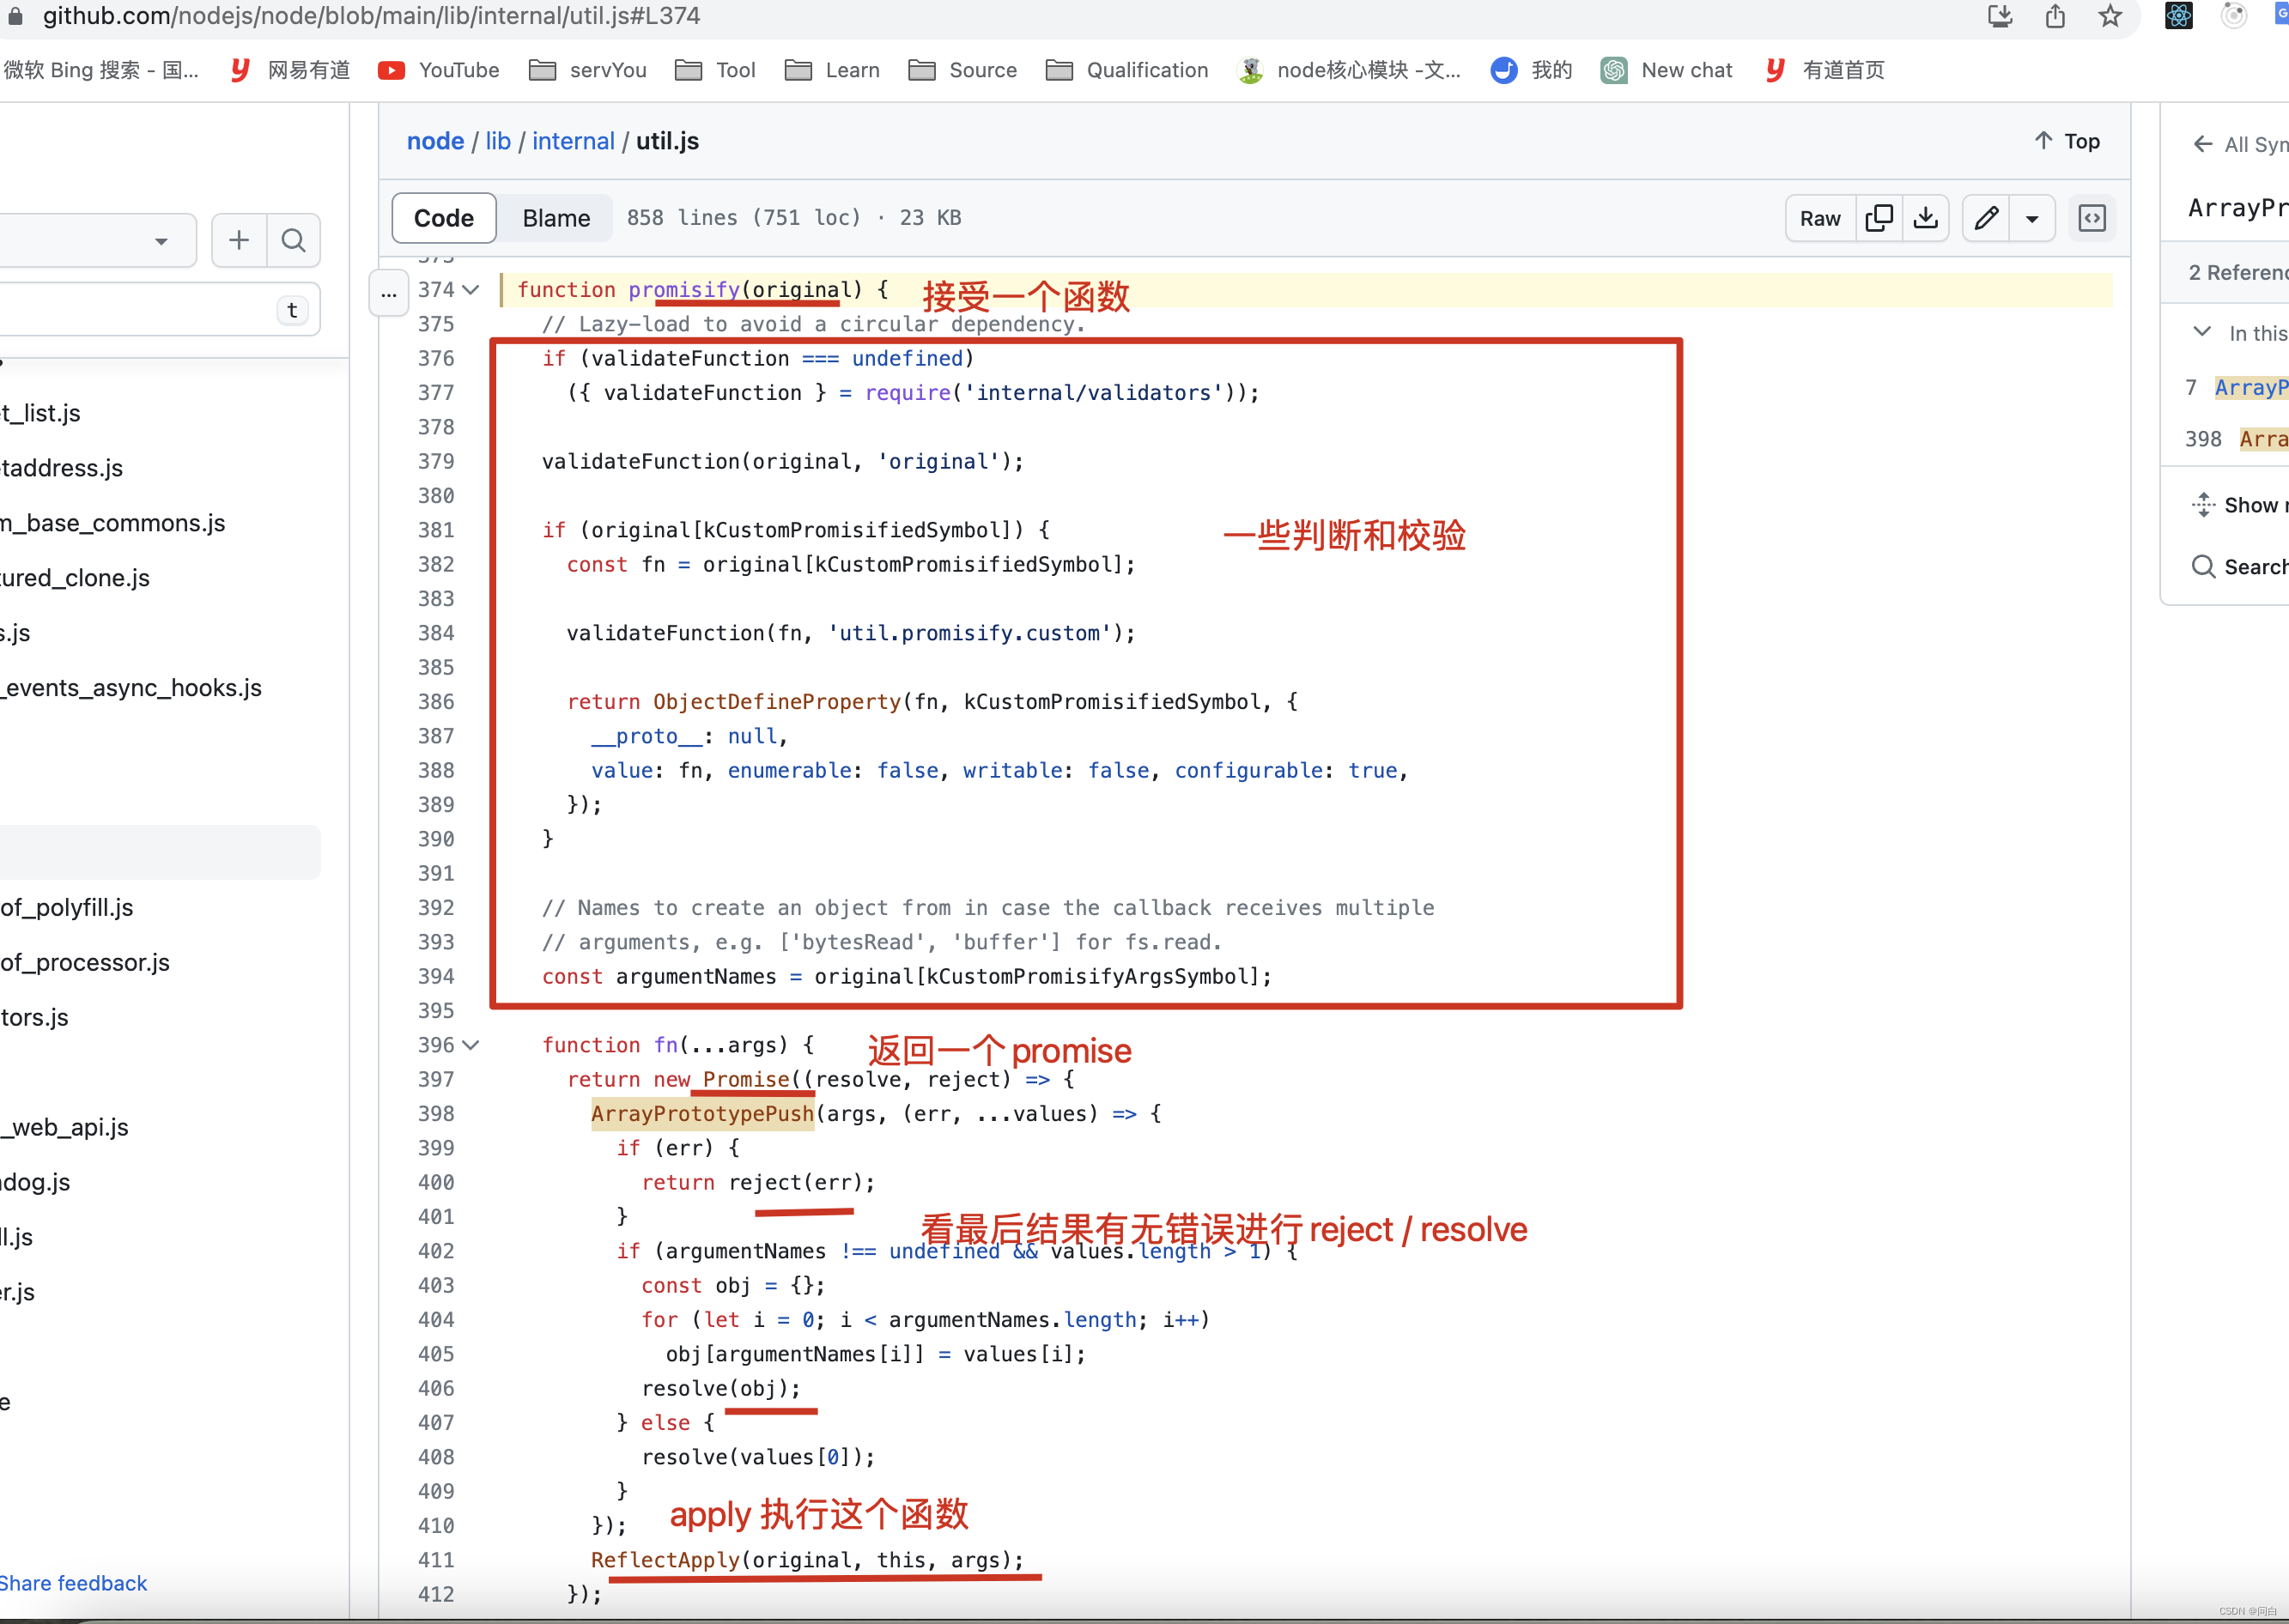This screenshot has width=2289, height=1624.
Task: Open the 'internal' breadcrumb link
Action: click(x=573, y=141)
